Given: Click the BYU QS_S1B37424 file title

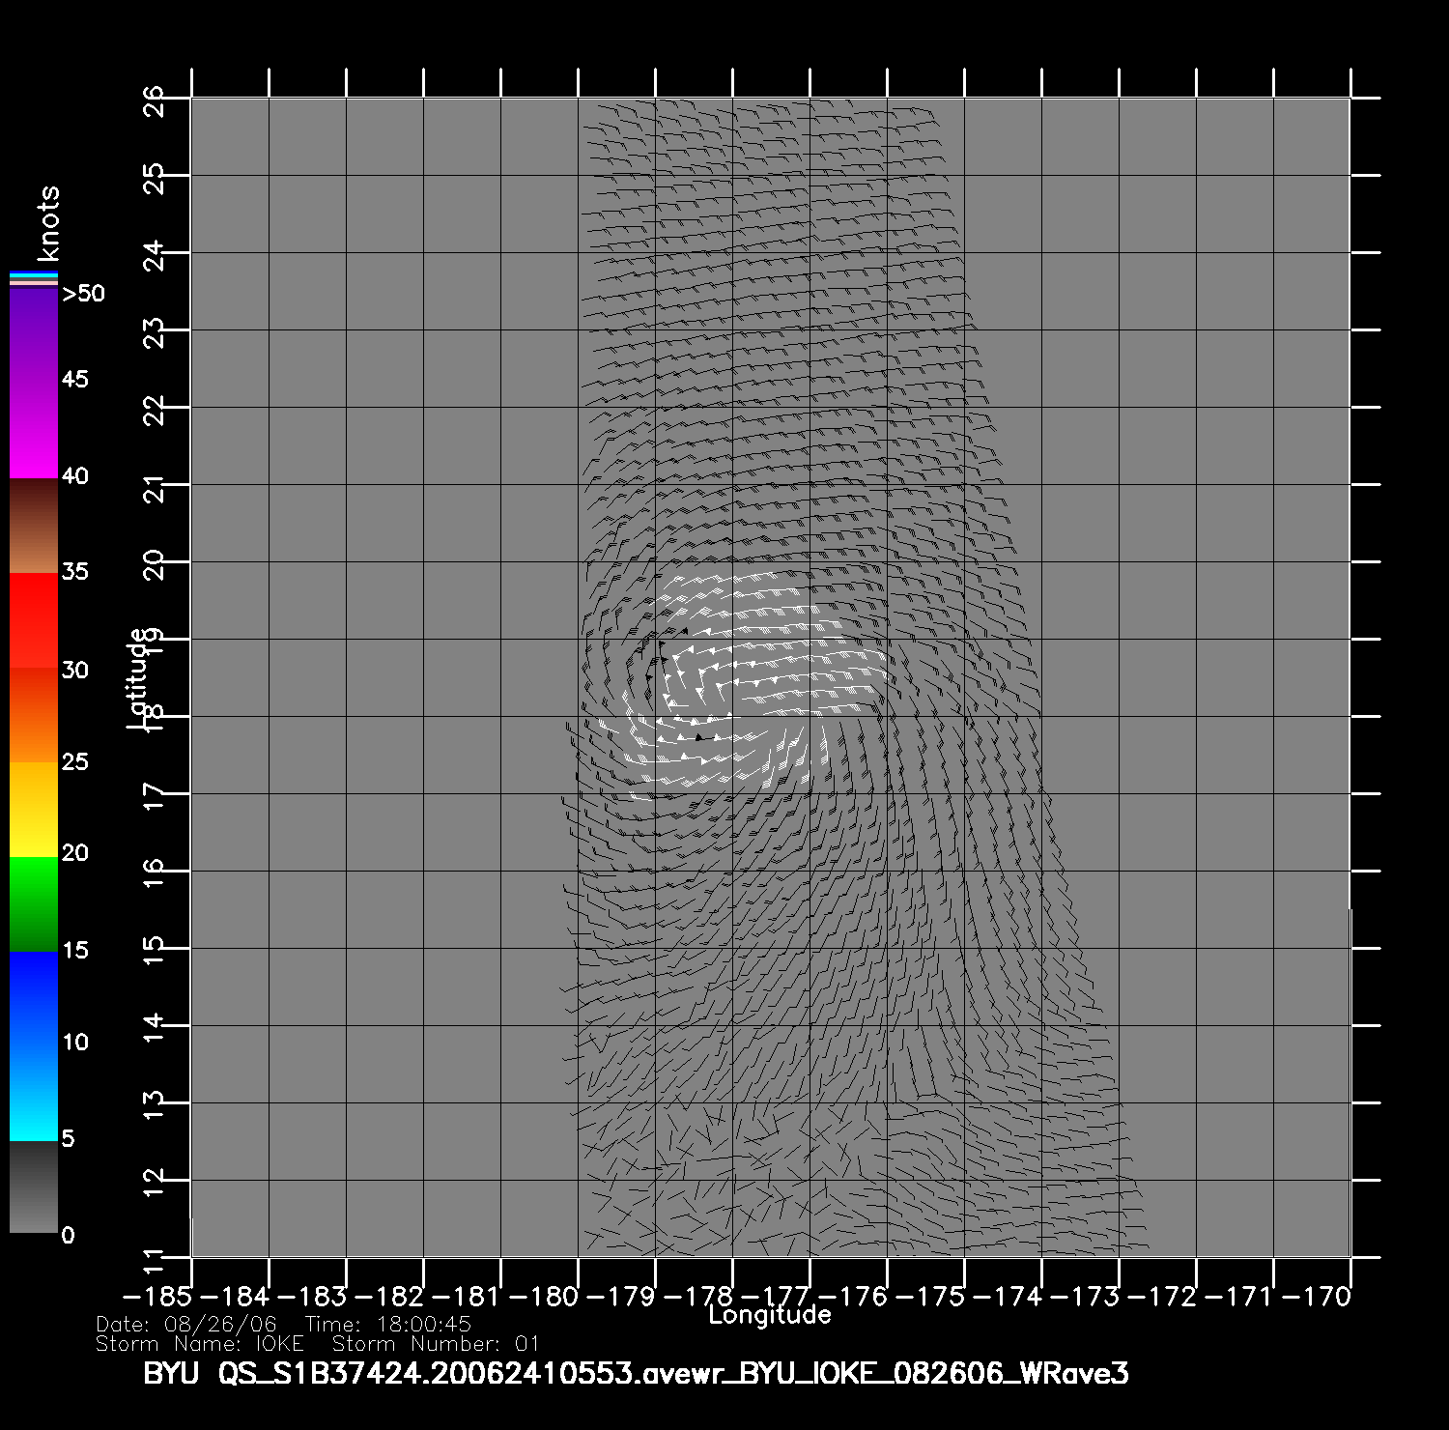Looking at the screenshot, I should click(636, 1374).
